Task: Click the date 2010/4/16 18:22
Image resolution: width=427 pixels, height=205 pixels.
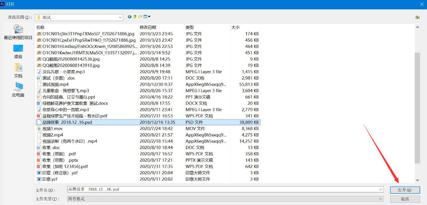Action: (x=156, y=97)
